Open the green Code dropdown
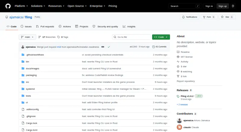This screenshot has width=241, height=132. [x=161, y=37]
